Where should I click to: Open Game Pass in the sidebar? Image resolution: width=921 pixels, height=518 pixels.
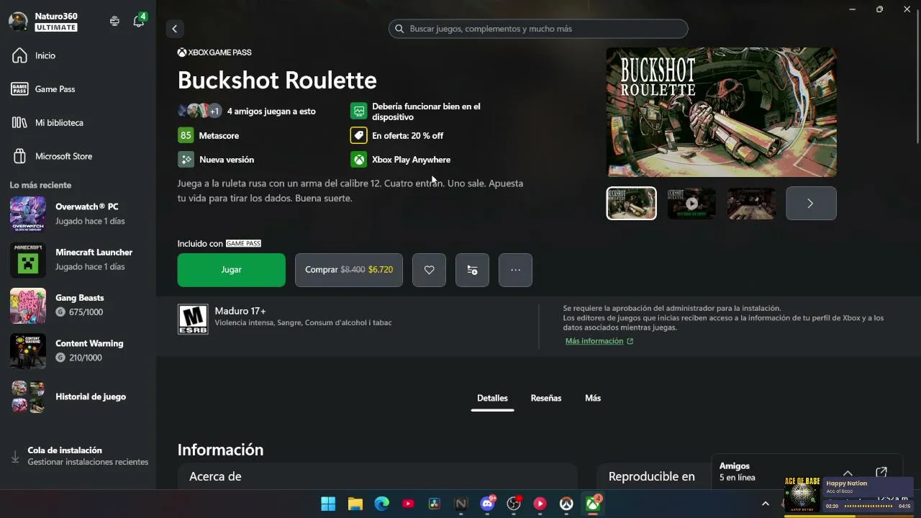pyautogui.click(x=78, y=89)
